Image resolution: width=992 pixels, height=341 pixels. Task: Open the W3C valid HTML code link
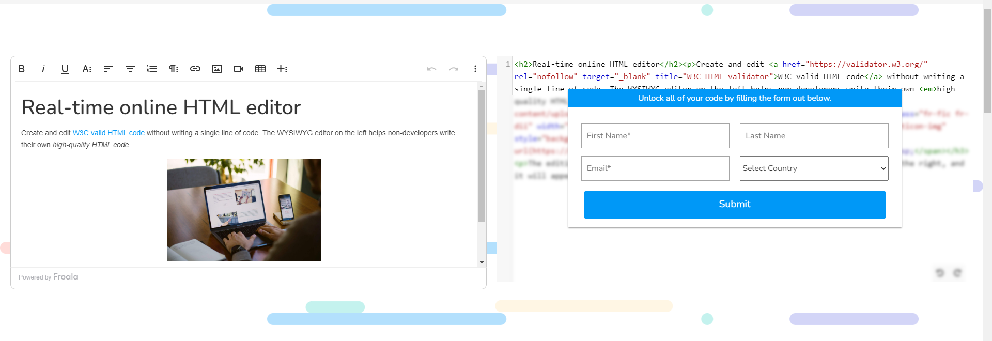point(109,133)
